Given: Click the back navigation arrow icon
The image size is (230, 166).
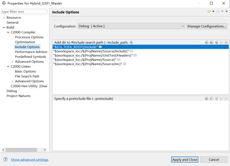Looking at the screenshot, I should (x=209, y=11).
